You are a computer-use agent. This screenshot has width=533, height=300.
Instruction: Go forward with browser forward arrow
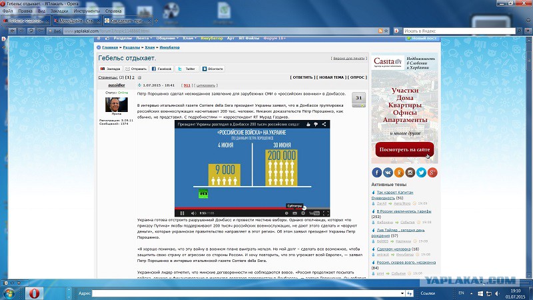click(21, 31)
